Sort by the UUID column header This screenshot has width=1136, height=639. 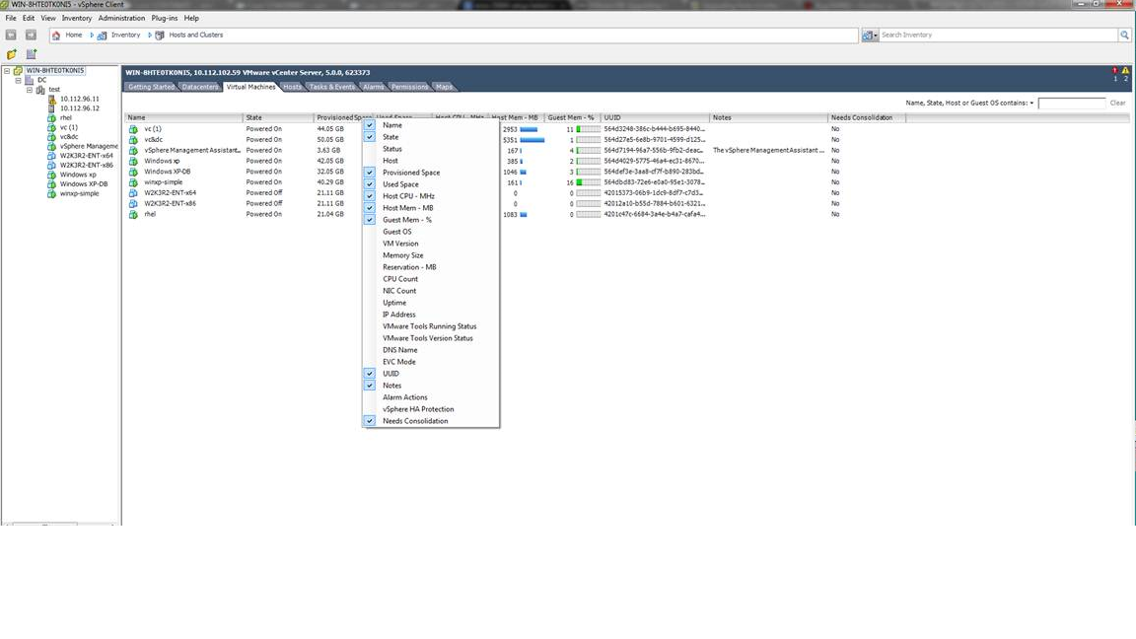pos(655,117)
